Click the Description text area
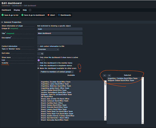This screenshot has height=128, width=156. (x=60, y=40)
